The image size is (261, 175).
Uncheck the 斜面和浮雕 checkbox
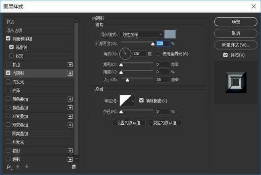8,39
